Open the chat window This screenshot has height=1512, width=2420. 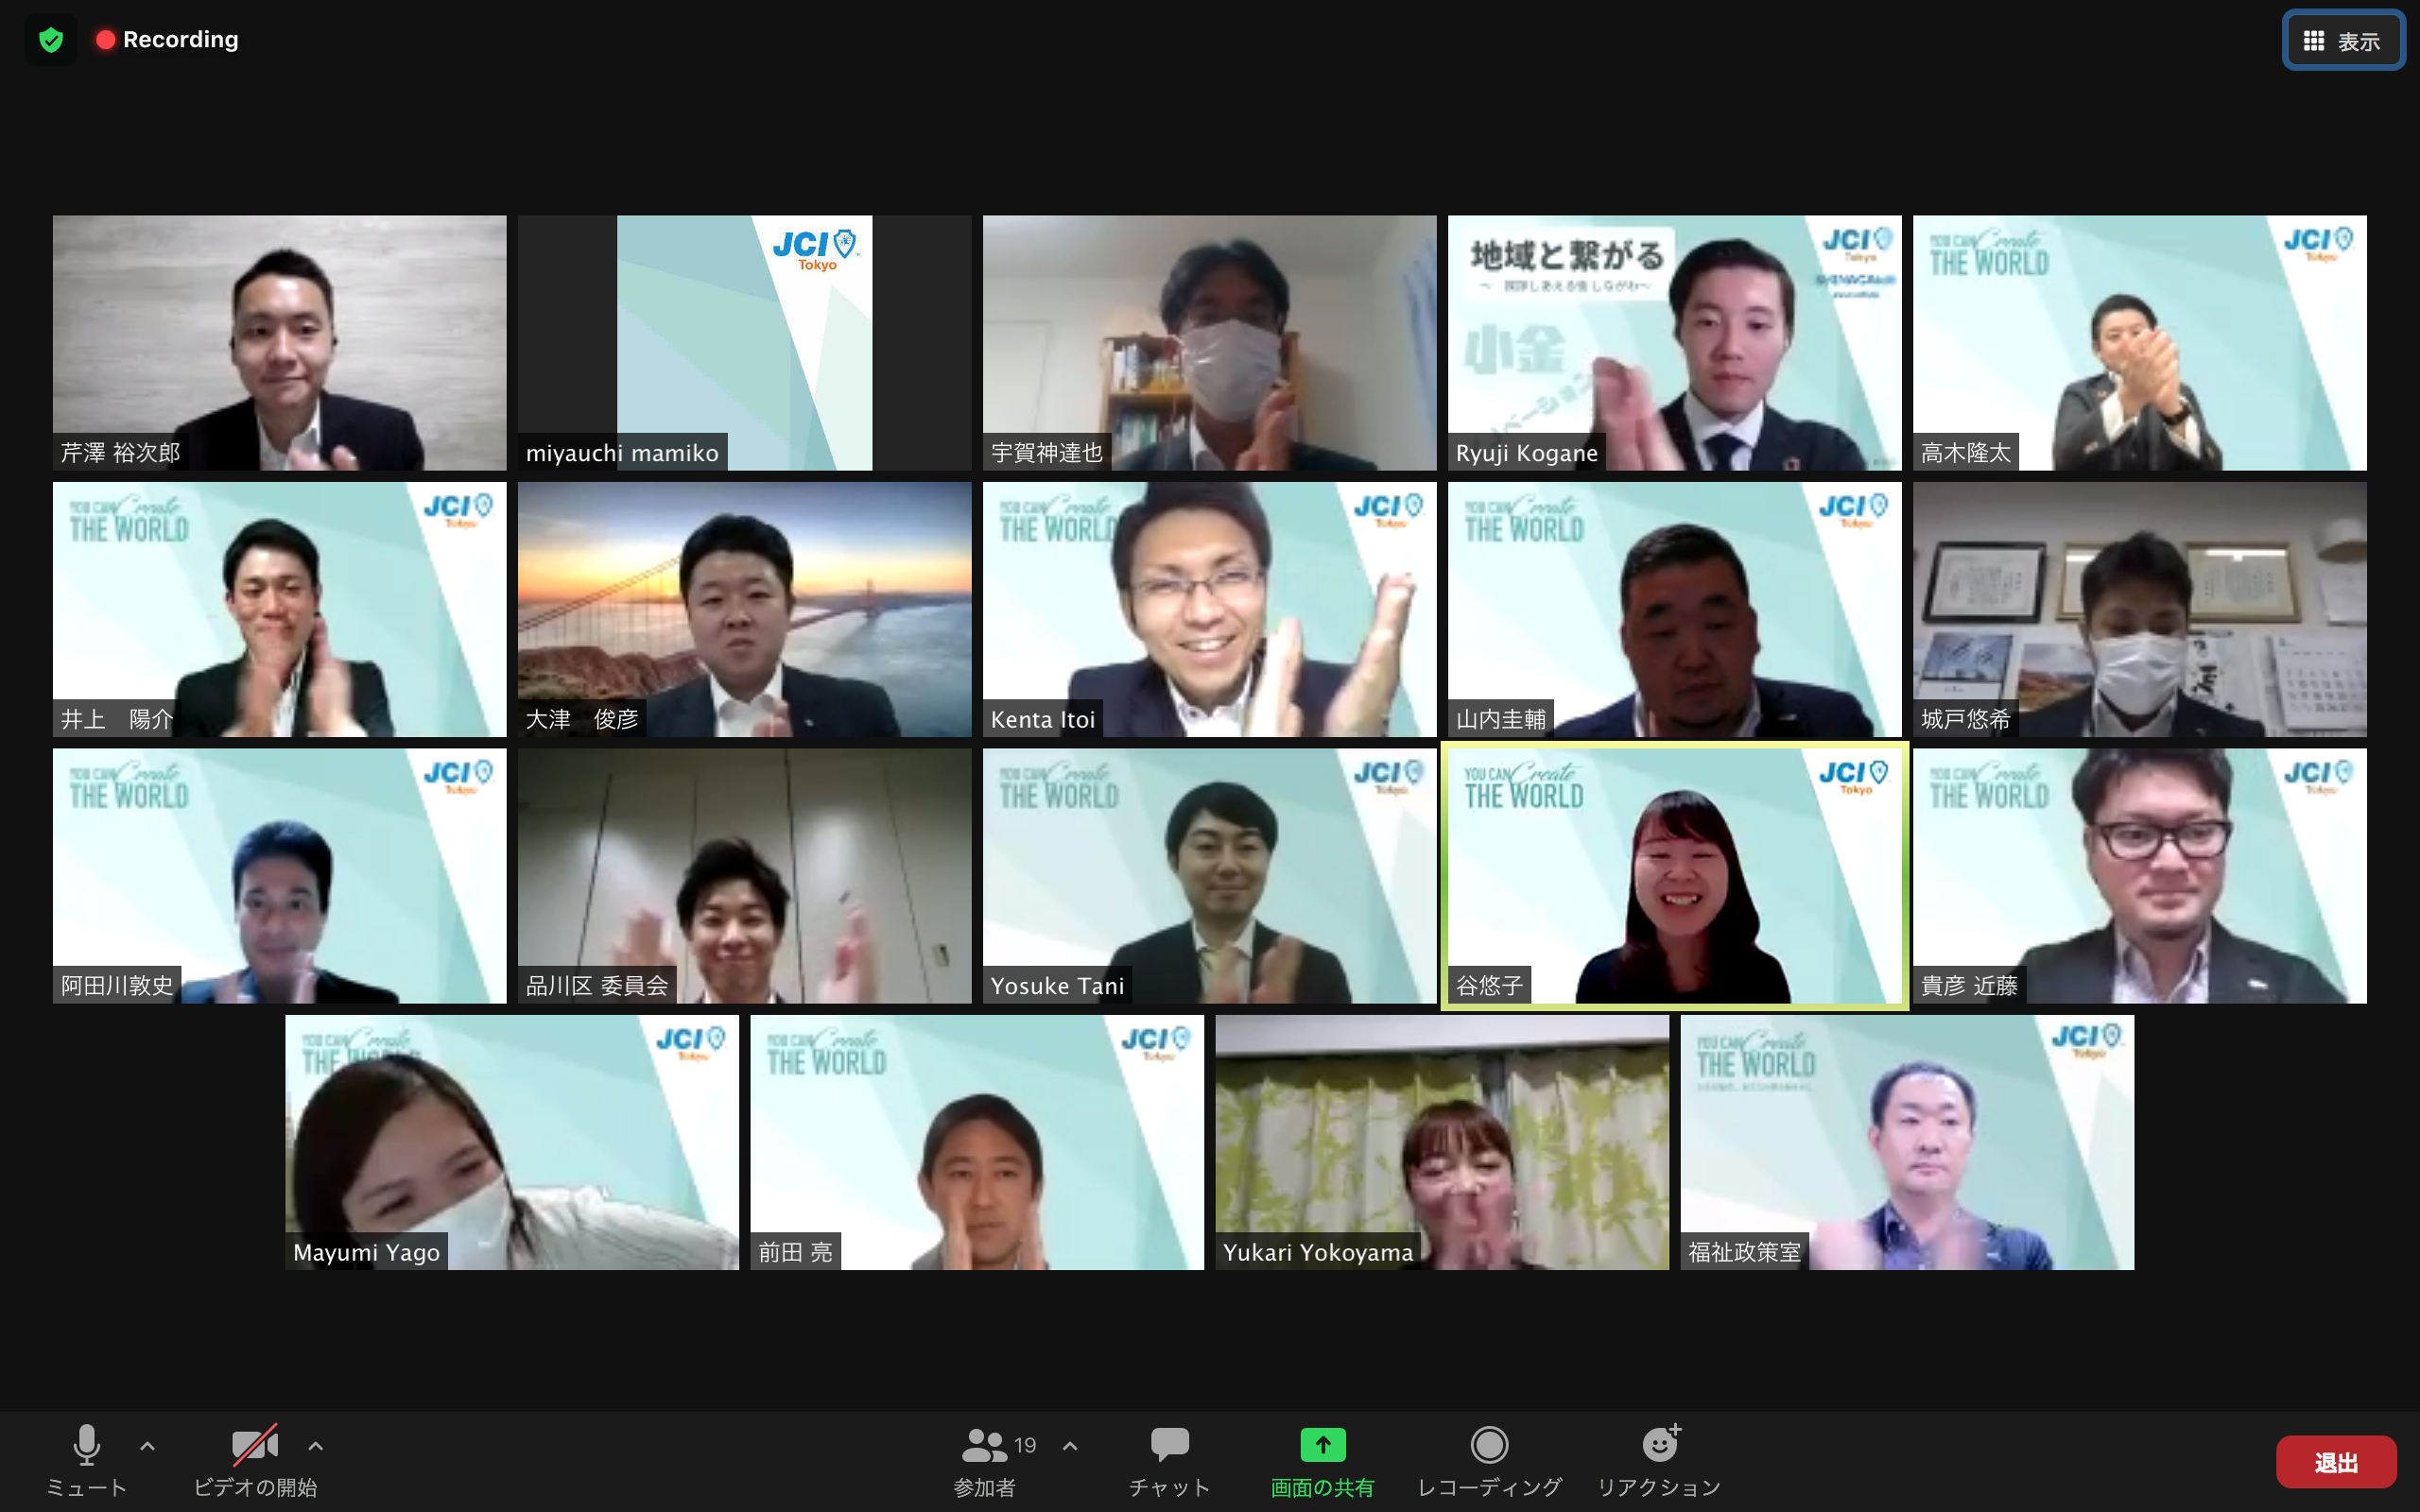[1169, 1446]
